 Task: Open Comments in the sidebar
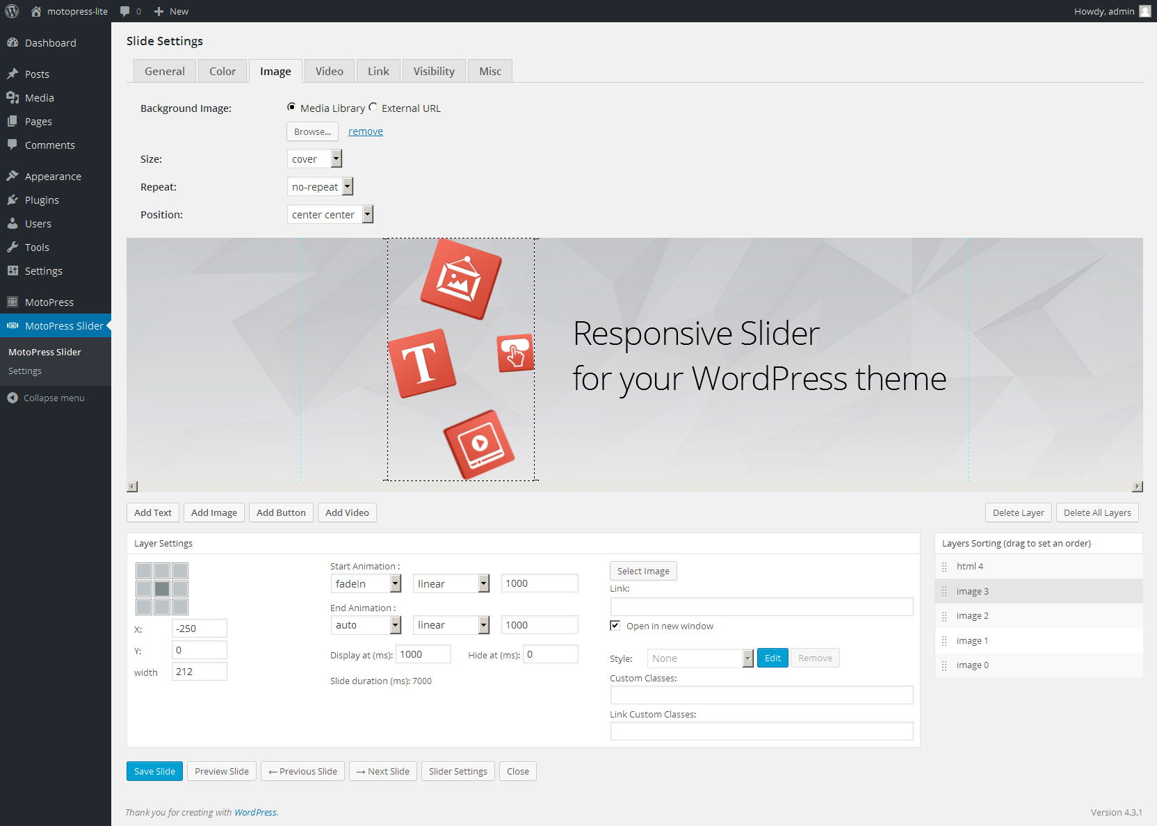(x=56, y=145)
